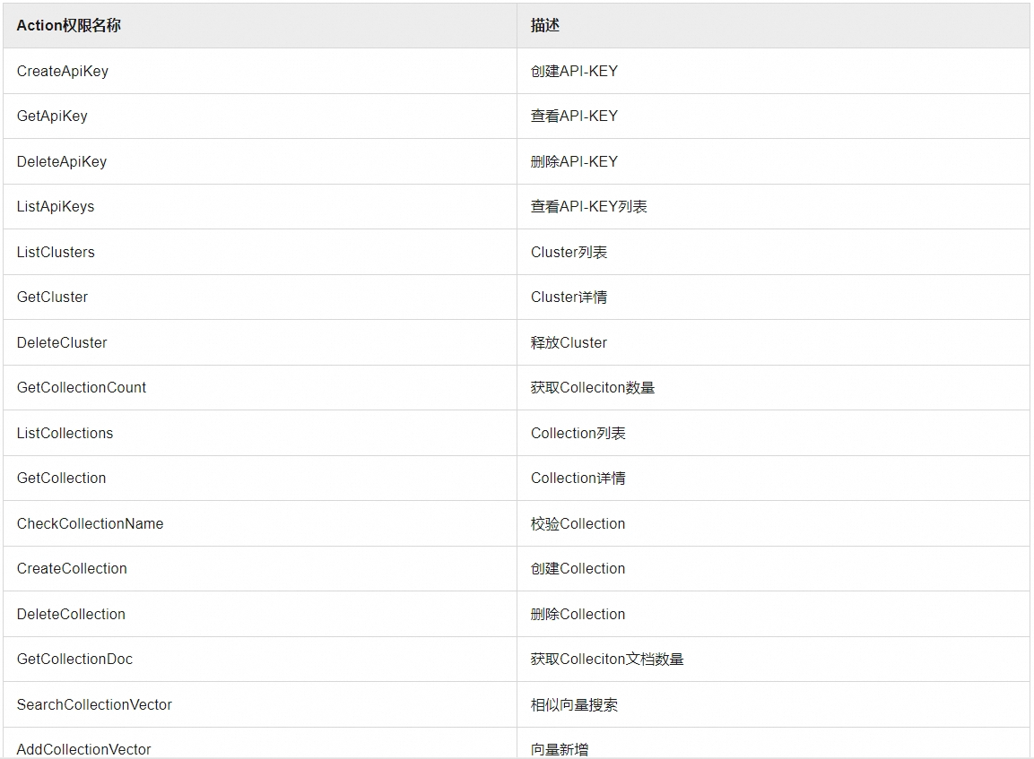Click the "Action权限名称" column header
1034x759 pixels.
tap(69, 26)
